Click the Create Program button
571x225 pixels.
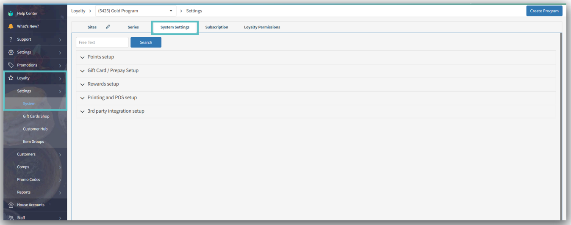[544, 11]
